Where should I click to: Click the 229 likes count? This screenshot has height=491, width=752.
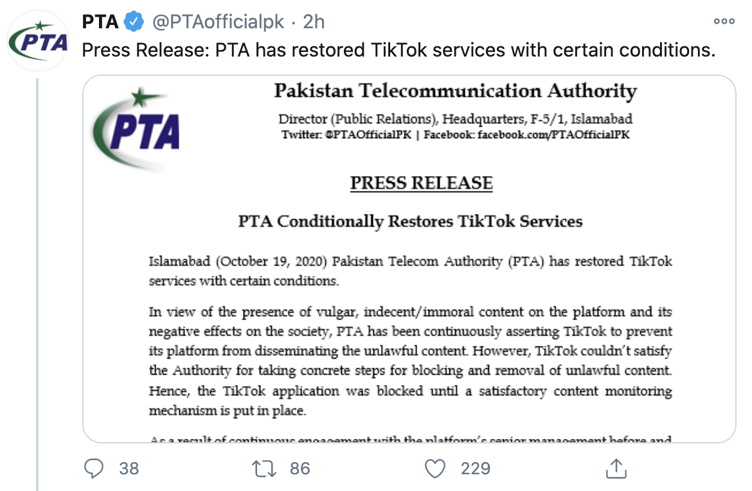tap(476, 469)
